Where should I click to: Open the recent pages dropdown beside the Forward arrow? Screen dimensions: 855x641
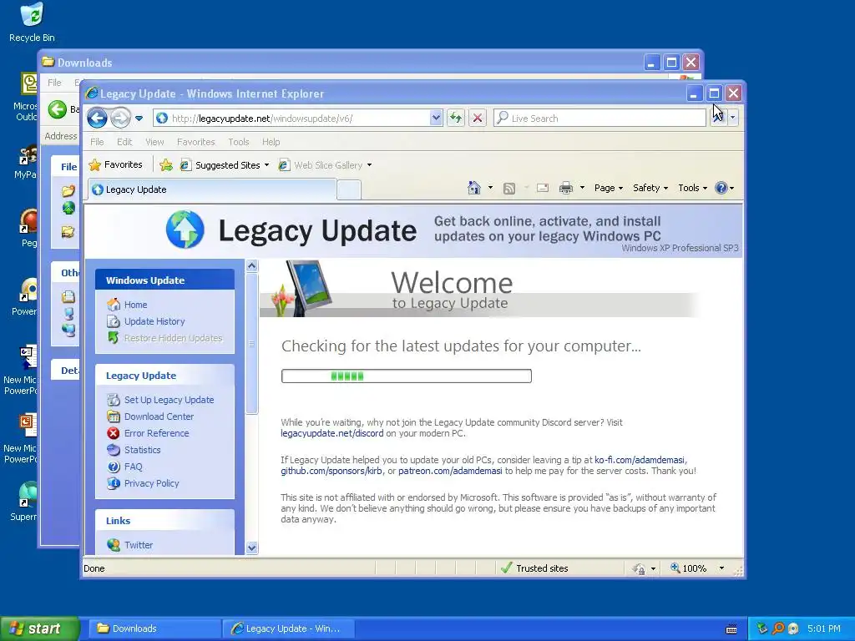click(139, 119)
